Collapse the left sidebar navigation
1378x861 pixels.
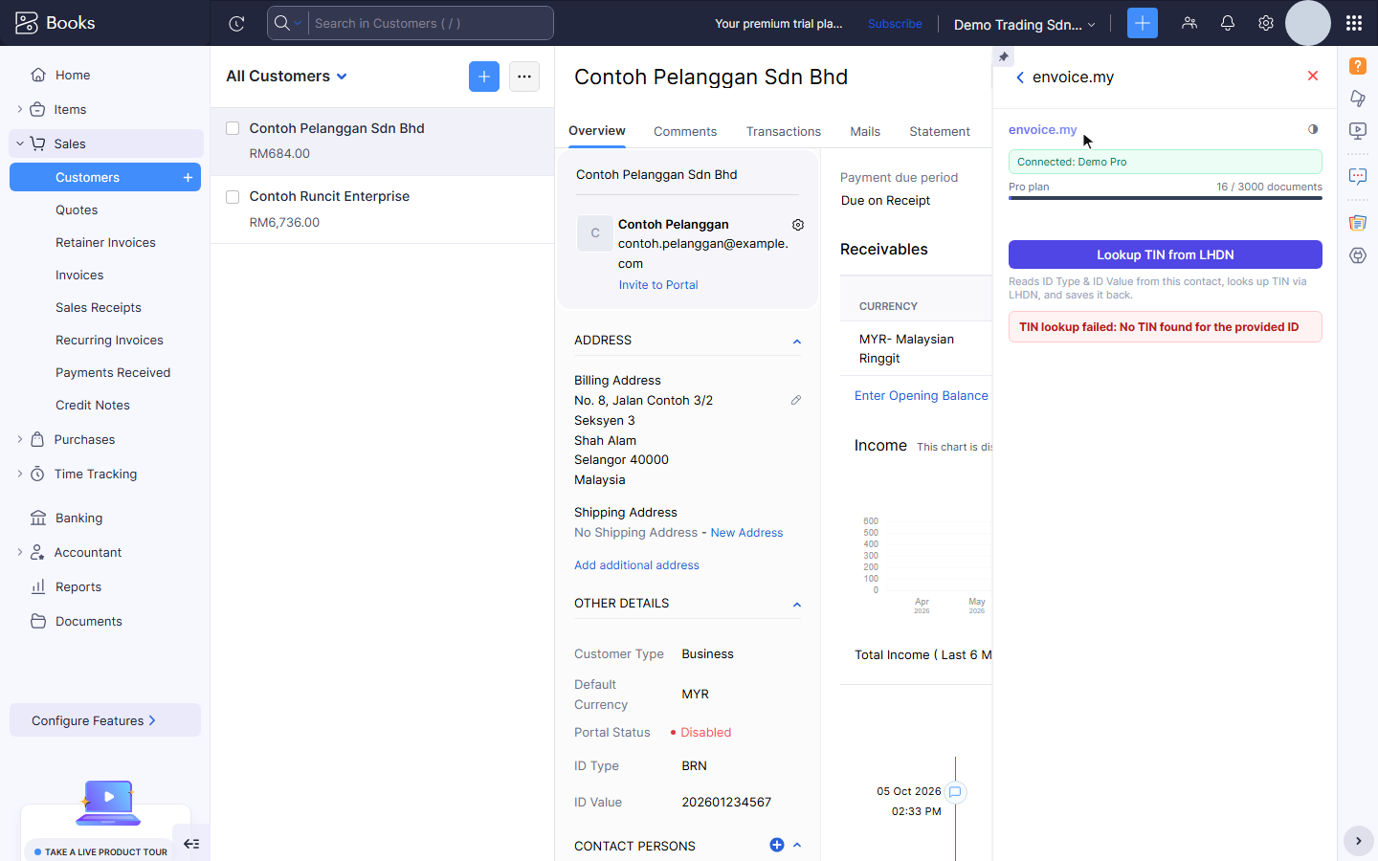191,844
